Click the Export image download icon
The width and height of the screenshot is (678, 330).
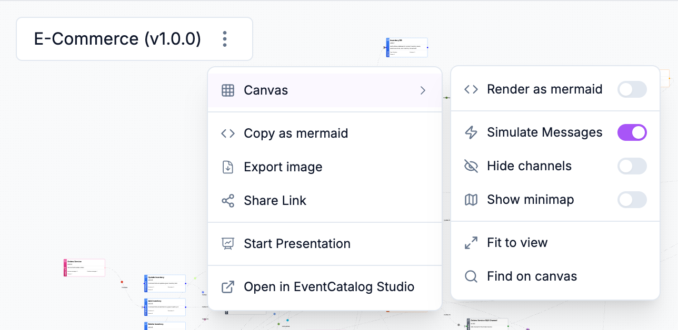[227, 167]
